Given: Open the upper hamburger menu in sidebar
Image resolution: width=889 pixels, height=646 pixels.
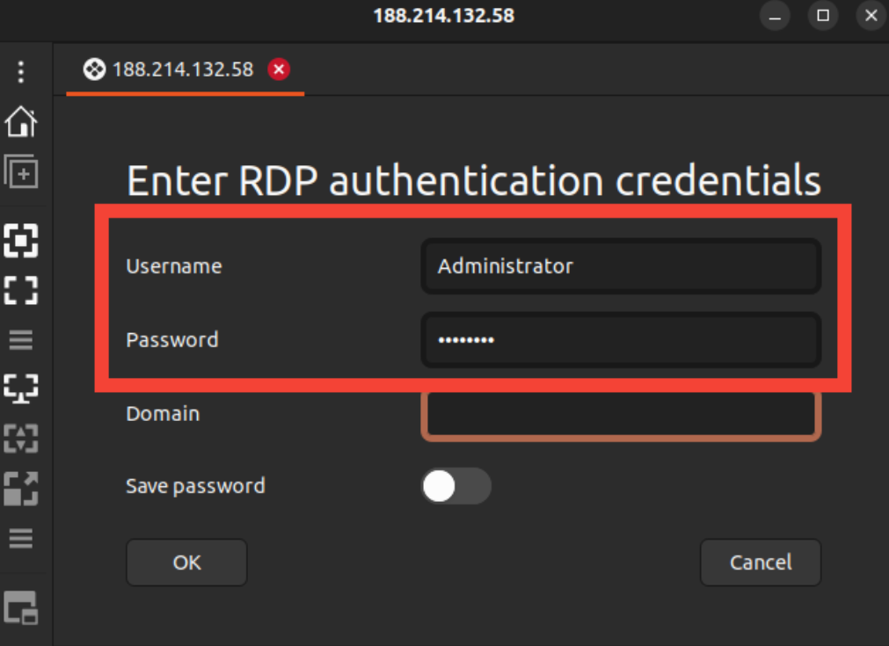Looking at the screenshot, I should pos(21,338).
